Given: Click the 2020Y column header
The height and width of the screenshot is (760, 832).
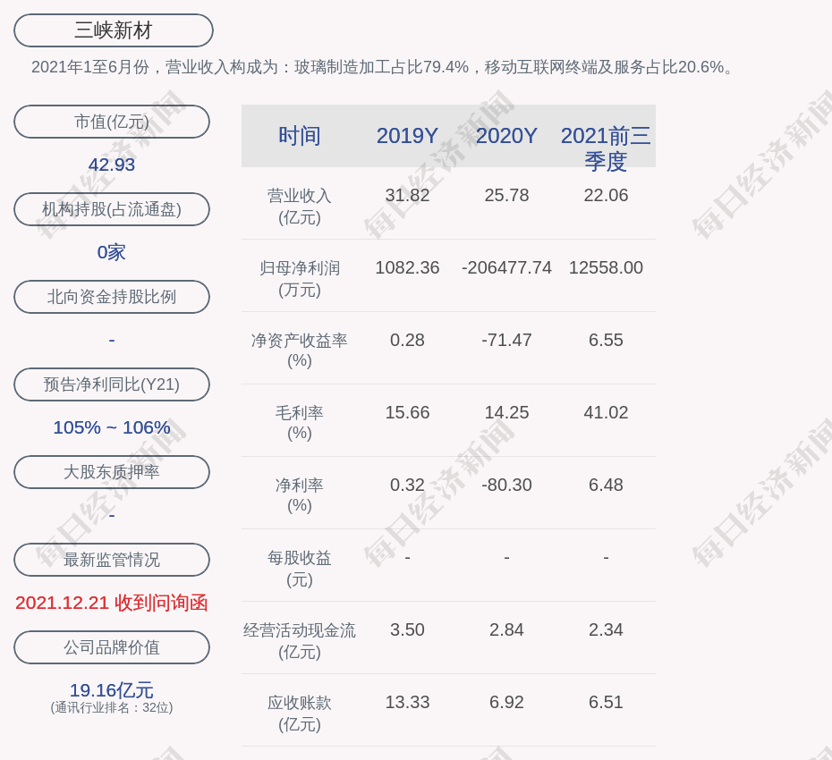Looking at the screenshot, I should 506,136.
